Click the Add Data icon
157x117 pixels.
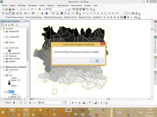click(x=40, y=9)
